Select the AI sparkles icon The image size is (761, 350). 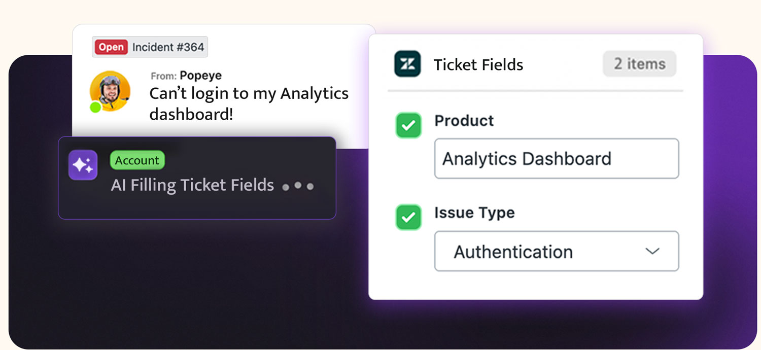[82, 165]
